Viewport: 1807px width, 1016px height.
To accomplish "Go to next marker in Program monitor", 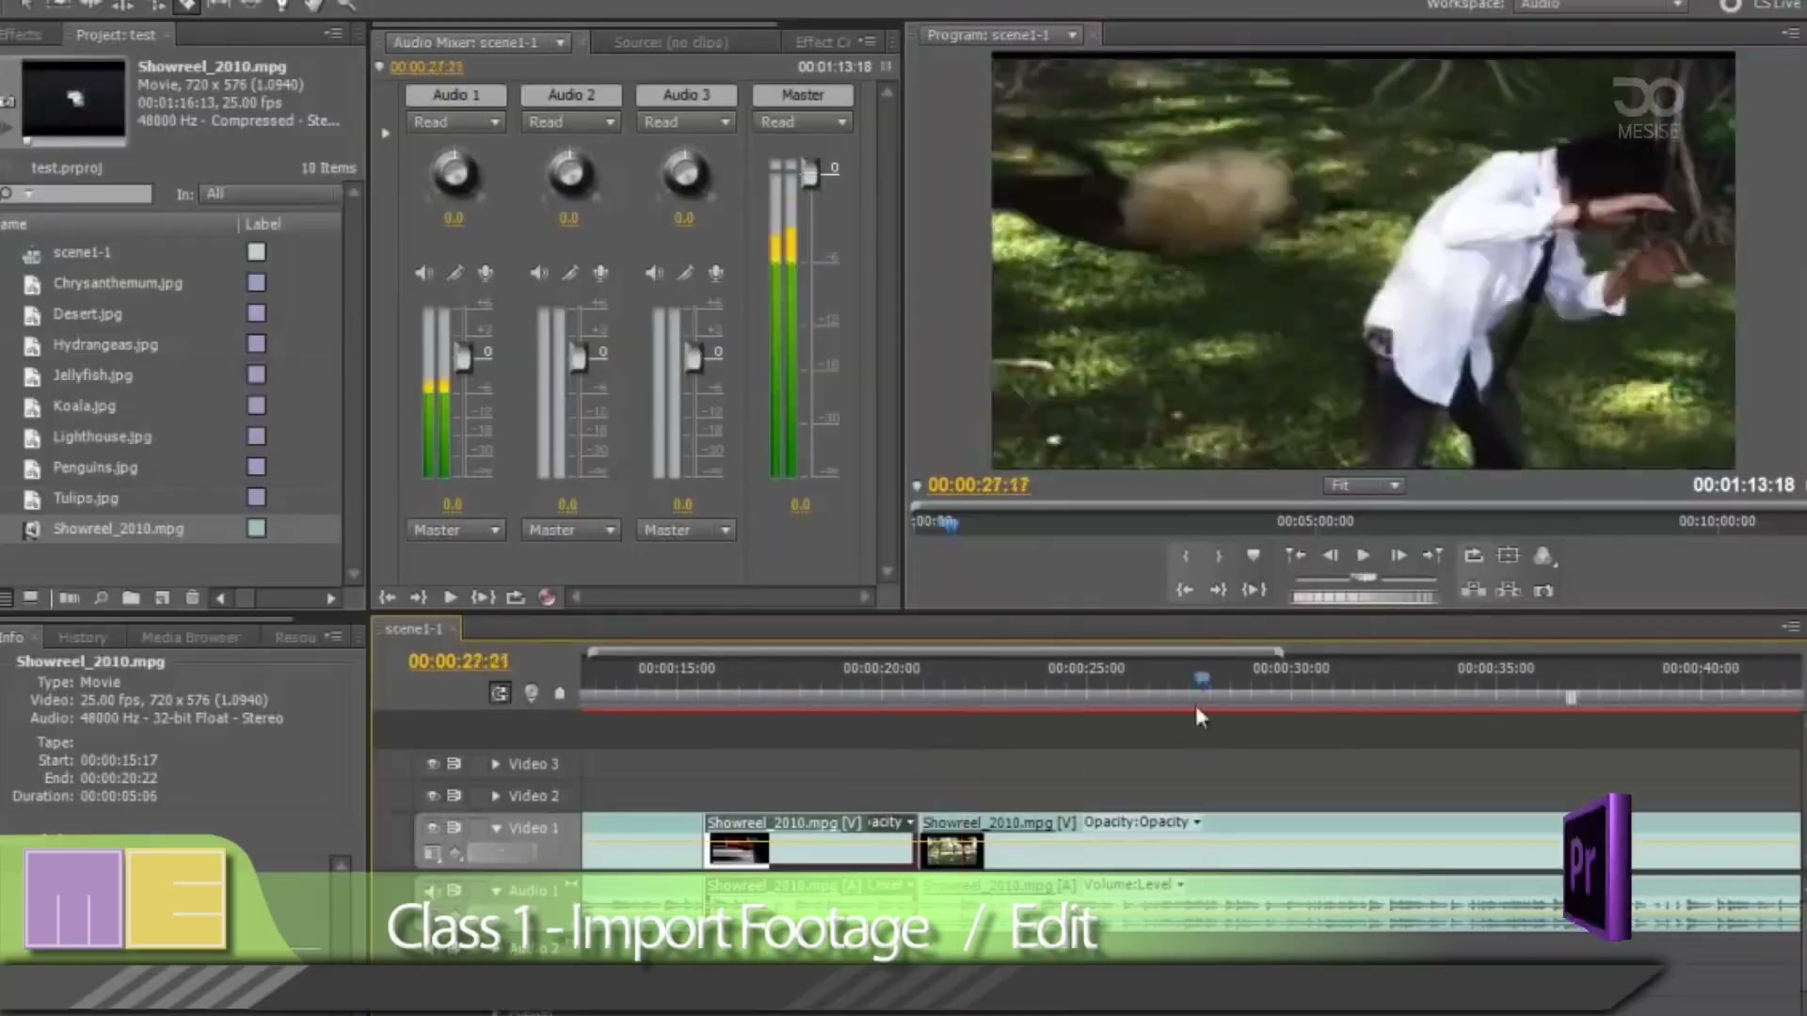I will click(1432, 556).
